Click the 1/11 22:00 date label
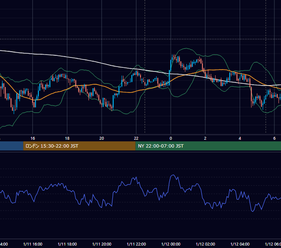This screenshot has height=248, width=281. coord(136,244)
